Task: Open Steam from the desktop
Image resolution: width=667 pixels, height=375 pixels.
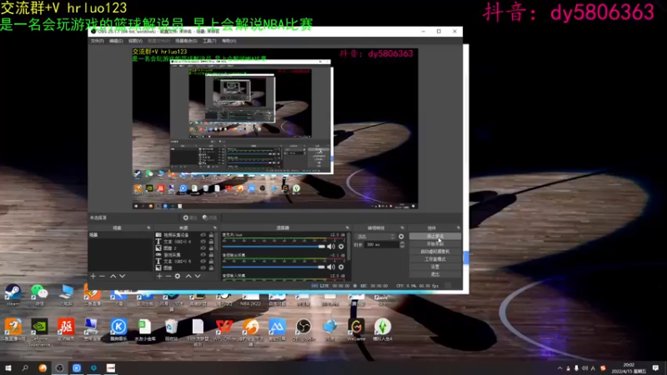Action: [x=13, y=294]
